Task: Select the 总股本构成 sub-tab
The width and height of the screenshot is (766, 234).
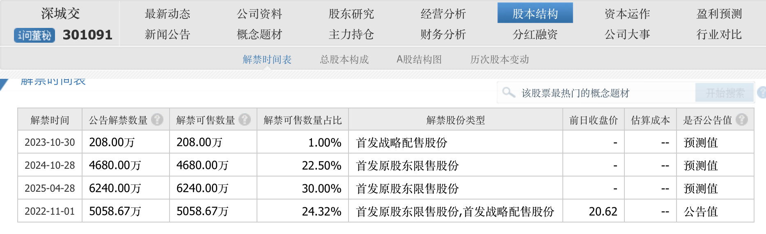Action: 344,60
